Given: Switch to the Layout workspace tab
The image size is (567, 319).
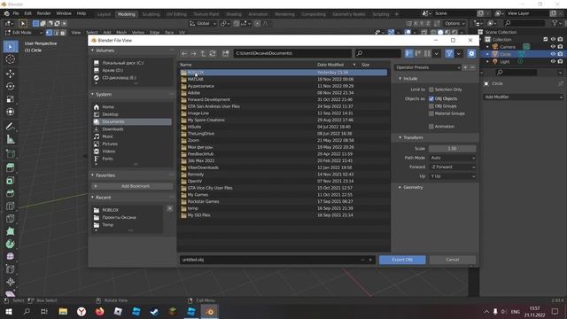Looking at the screenshot, I should [x=105, y=14].
